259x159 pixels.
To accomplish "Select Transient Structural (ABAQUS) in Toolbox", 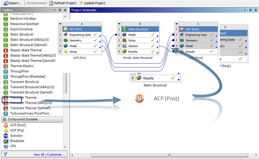I will pyautogui.click(x=32, y=87).
